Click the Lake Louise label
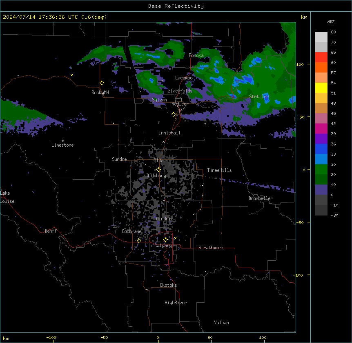This screenshot has width=352, height=343. tap(7, 197)
